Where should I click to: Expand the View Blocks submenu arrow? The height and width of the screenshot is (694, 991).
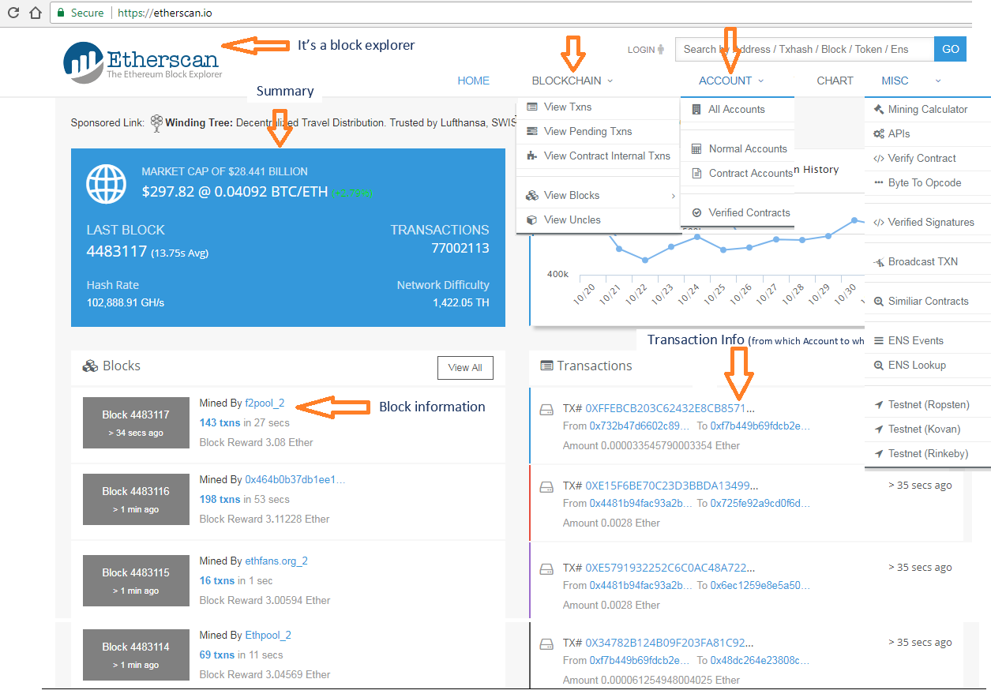coord(673,196)
